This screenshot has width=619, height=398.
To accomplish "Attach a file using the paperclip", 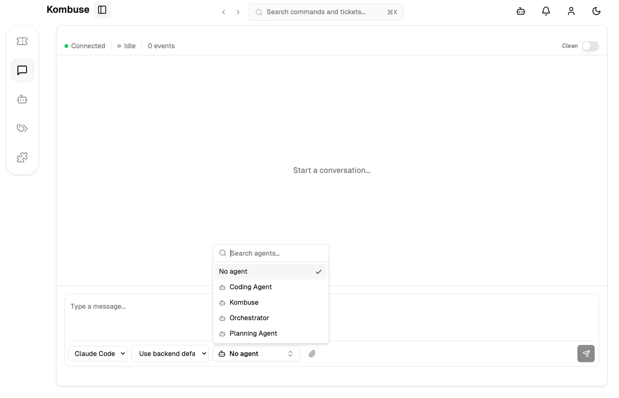I will click(312, 353).
